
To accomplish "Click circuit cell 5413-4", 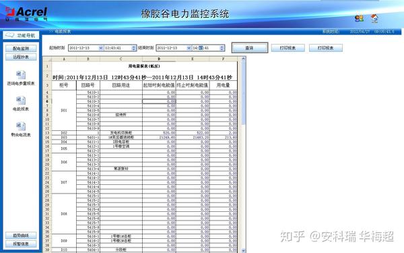I will click(x=88, y=169).
